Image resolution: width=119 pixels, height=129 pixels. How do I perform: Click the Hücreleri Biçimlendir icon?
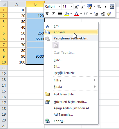pyautogui.click(x=48, y=102)
